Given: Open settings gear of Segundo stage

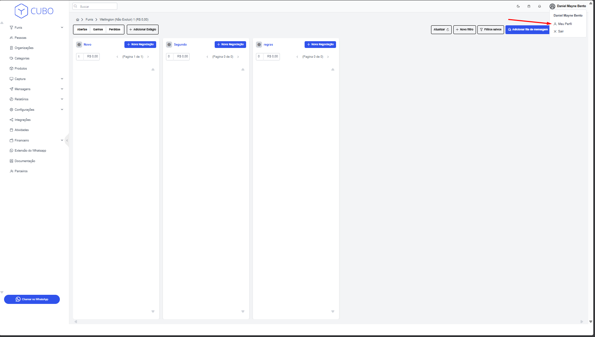Looking at the screenshot, I should [169, 45].
